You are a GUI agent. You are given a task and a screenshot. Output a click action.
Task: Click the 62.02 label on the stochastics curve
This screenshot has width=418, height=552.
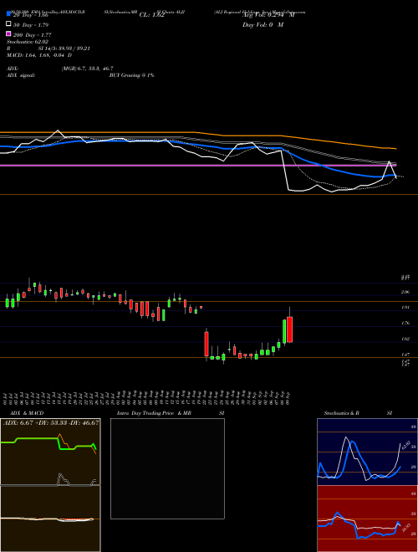405,444
